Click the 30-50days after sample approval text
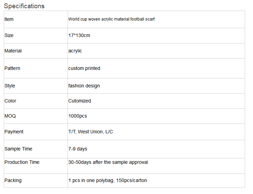This screenshot has width=253, height=194. pos(108,162)
